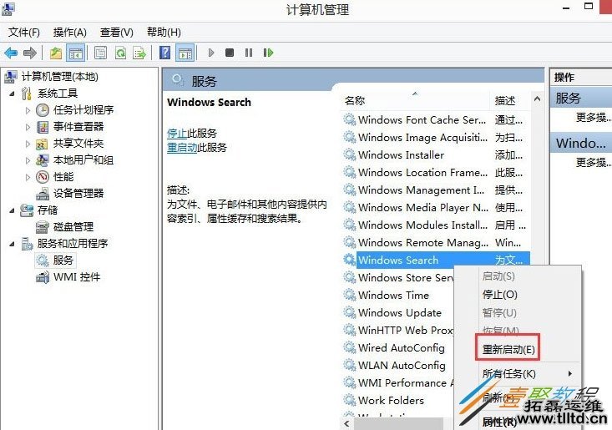
Task: Select WLAN AutoConfig service row
Action: click(397, 366)
